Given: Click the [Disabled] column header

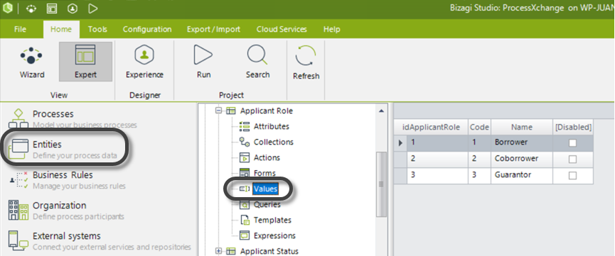Looking at the screenshot, I should [x=572, y=127].
